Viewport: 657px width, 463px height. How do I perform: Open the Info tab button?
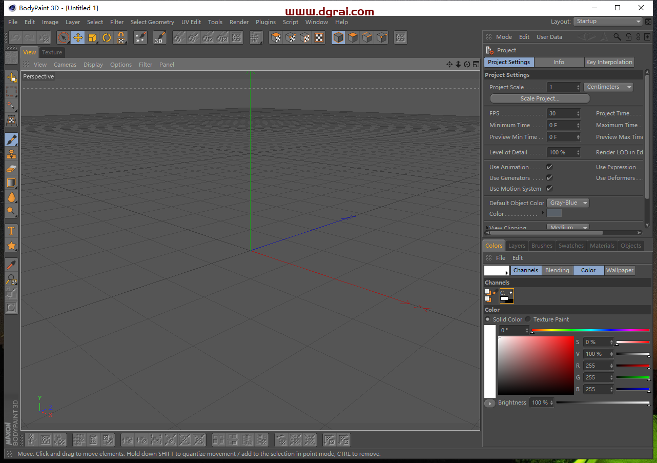click(559, 62)
